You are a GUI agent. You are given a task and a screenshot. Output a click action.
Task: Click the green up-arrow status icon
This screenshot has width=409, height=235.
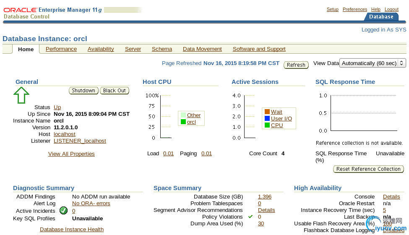(x=21, y=95)
